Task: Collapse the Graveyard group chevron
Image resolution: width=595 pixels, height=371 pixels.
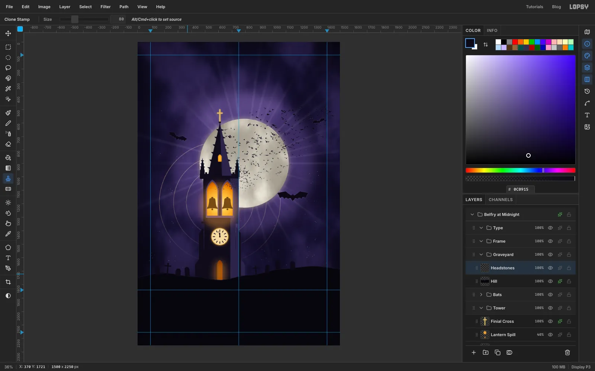Action: click(481, 255)
